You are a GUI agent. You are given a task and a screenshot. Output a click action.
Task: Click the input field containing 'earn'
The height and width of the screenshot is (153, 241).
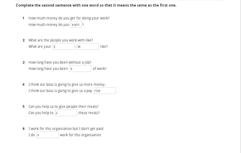tap(76, 25)
